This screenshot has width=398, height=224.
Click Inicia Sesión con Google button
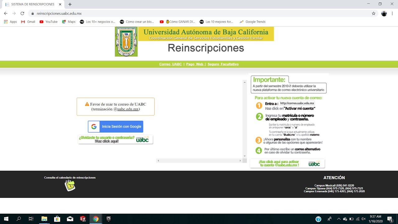click(115, 127)
